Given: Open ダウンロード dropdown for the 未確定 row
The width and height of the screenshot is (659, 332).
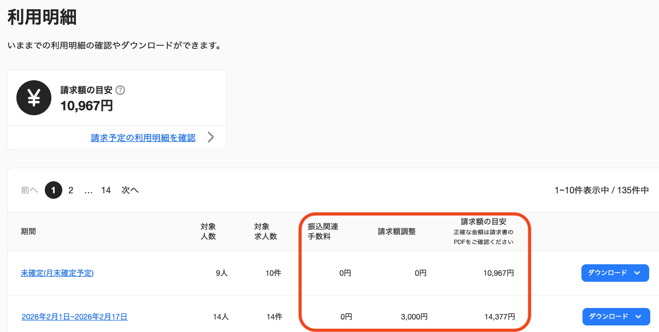Looking at the screenshot, I should tap(615, 273).
